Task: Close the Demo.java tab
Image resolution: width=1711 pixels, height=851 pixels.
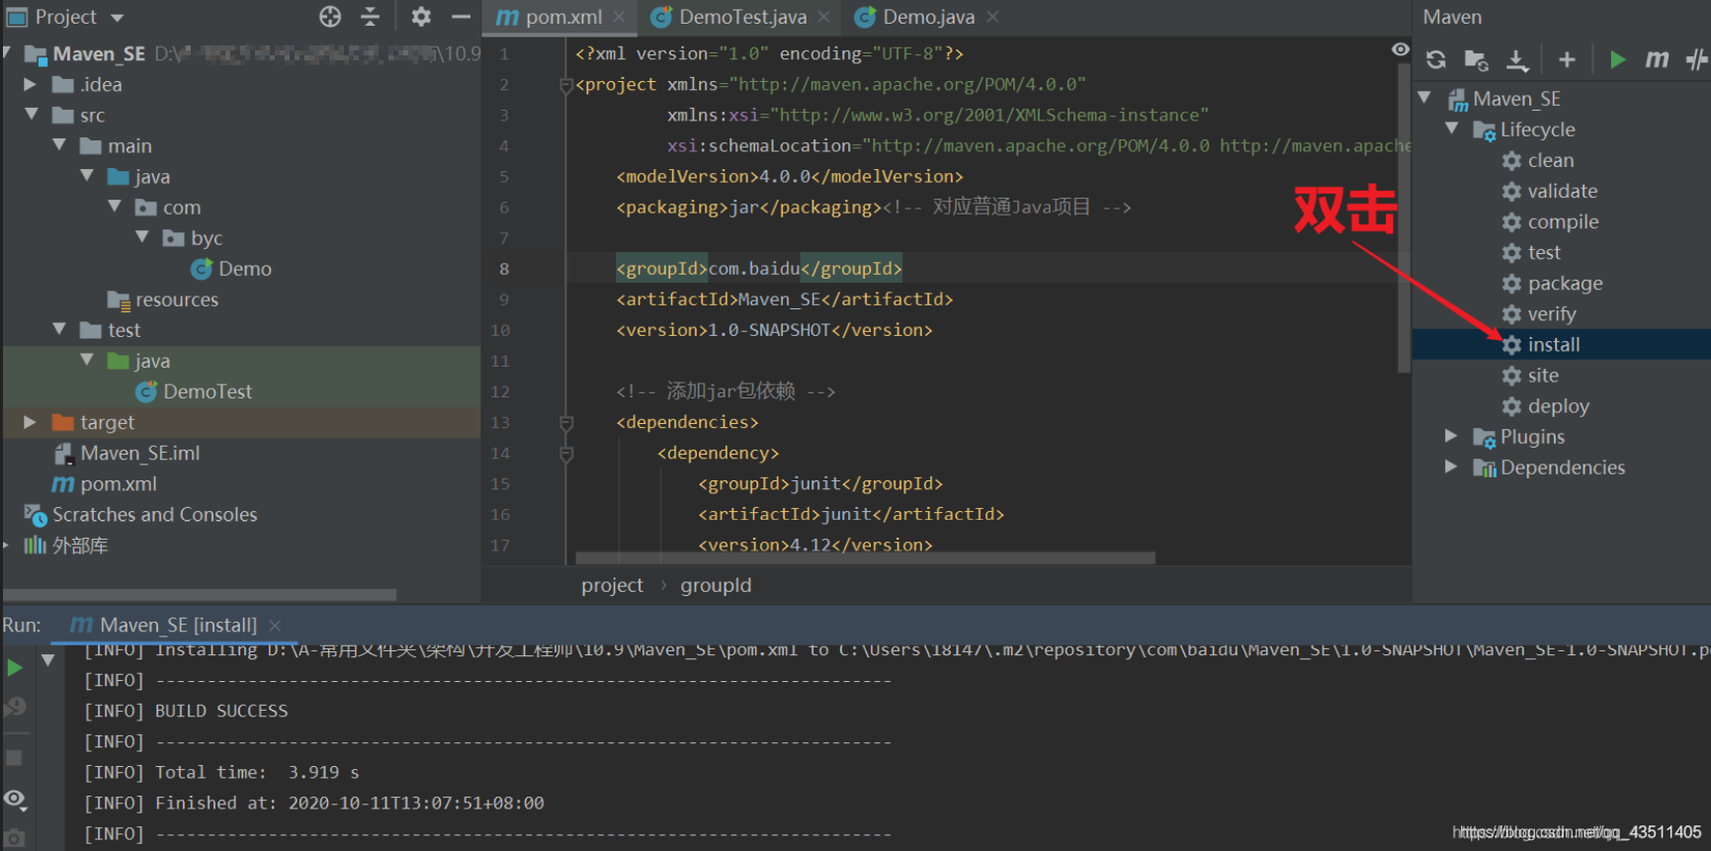Action: (x=992, y=17)
